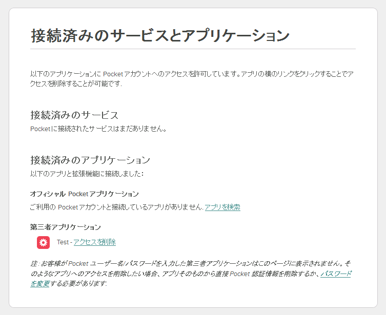This screenshot has width=386, height=315.
Task: Open the アプリを検索 link
Action: (222, 207)
